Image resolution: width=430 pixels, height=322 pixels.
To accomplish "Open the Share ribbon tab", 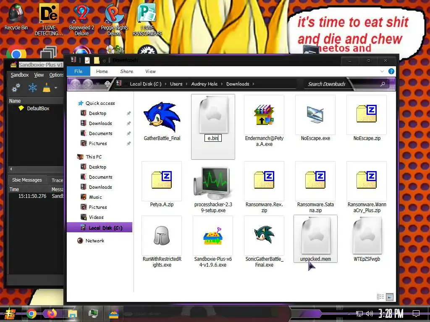I will tap(127, 71).
